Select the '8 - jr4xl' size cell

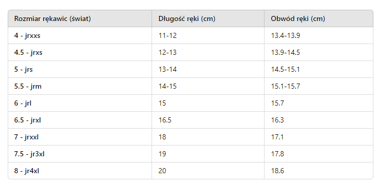click(x=80, y=171)
